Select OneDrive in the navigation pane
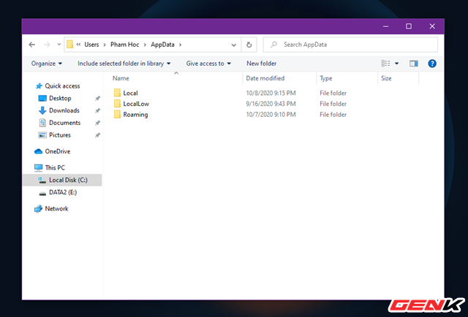The height and width of the screenshot is (317, 468). point(56,151)
